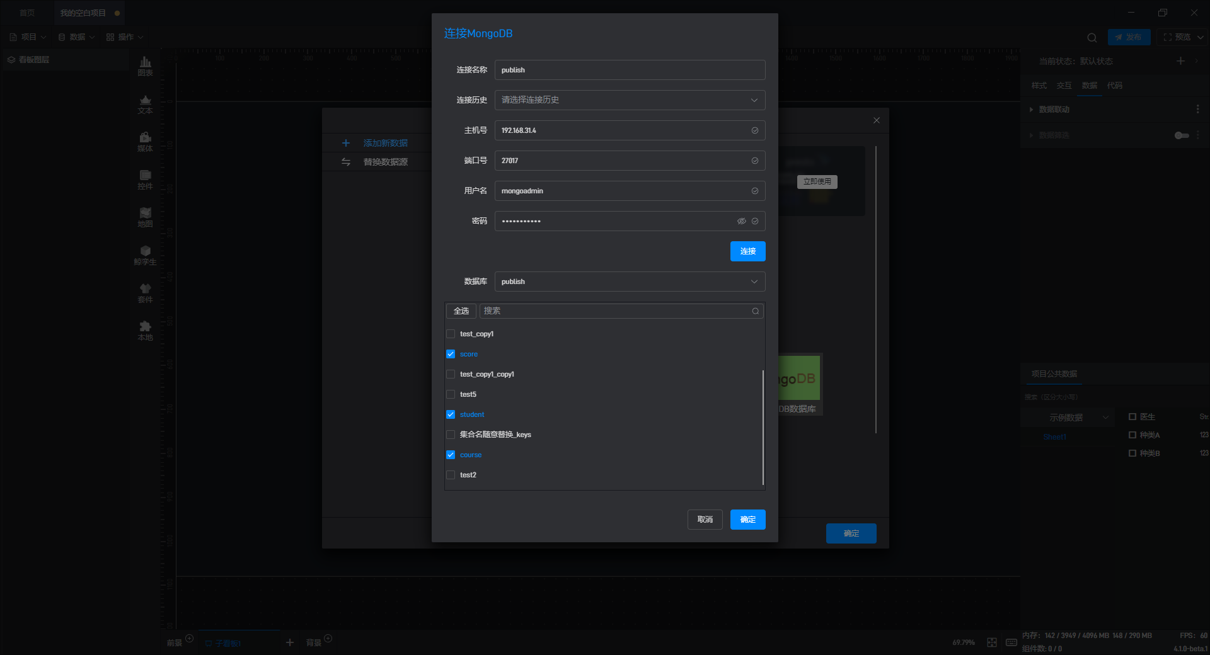Viewport: 1210px width, 655px height.
Task: Click the keyboard icon in the status bar
Action: tap(1011, 642)
